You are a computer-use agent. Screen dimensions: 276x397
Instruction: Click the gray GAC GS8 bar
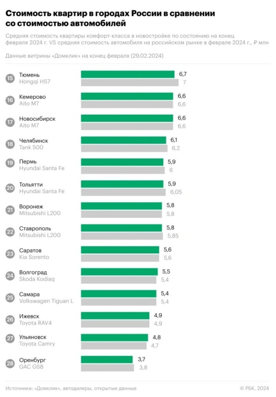[x=107, y=368]
